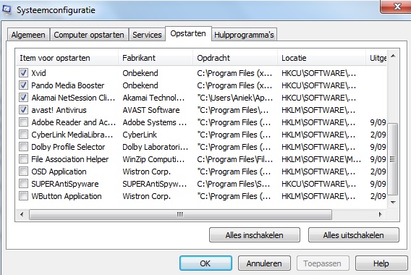411x275 pixels.
Task: Click C:\Program Files\S... command cell
Action: (234, 184)
